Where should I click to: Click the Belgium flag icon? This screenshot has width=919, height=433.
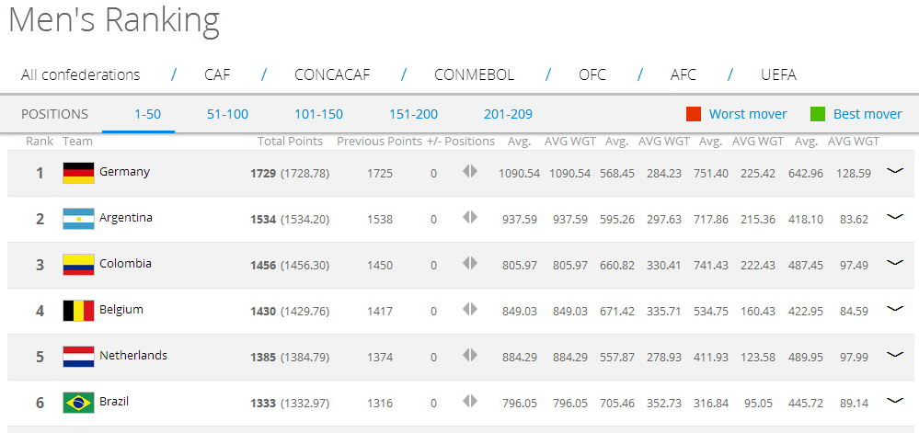click(x=78, y=310)
